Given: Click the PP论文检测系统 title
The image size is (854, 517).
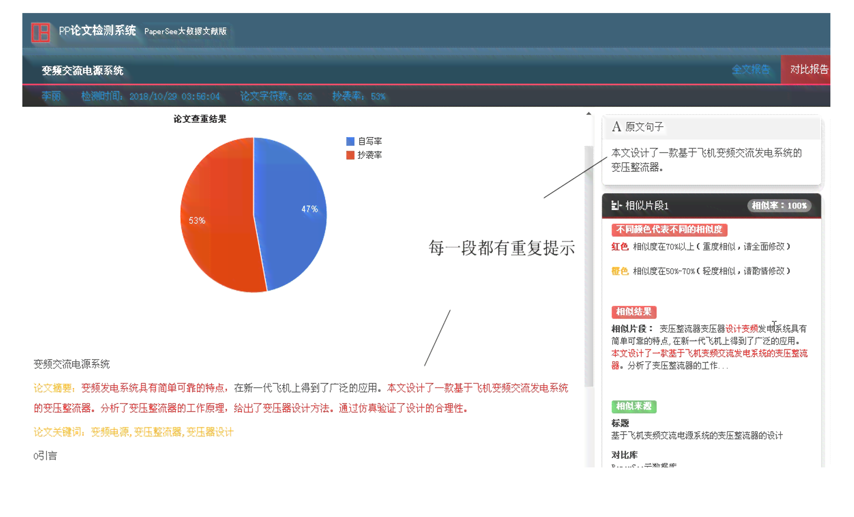Looking at the screenshot, I should coord(98,31).
